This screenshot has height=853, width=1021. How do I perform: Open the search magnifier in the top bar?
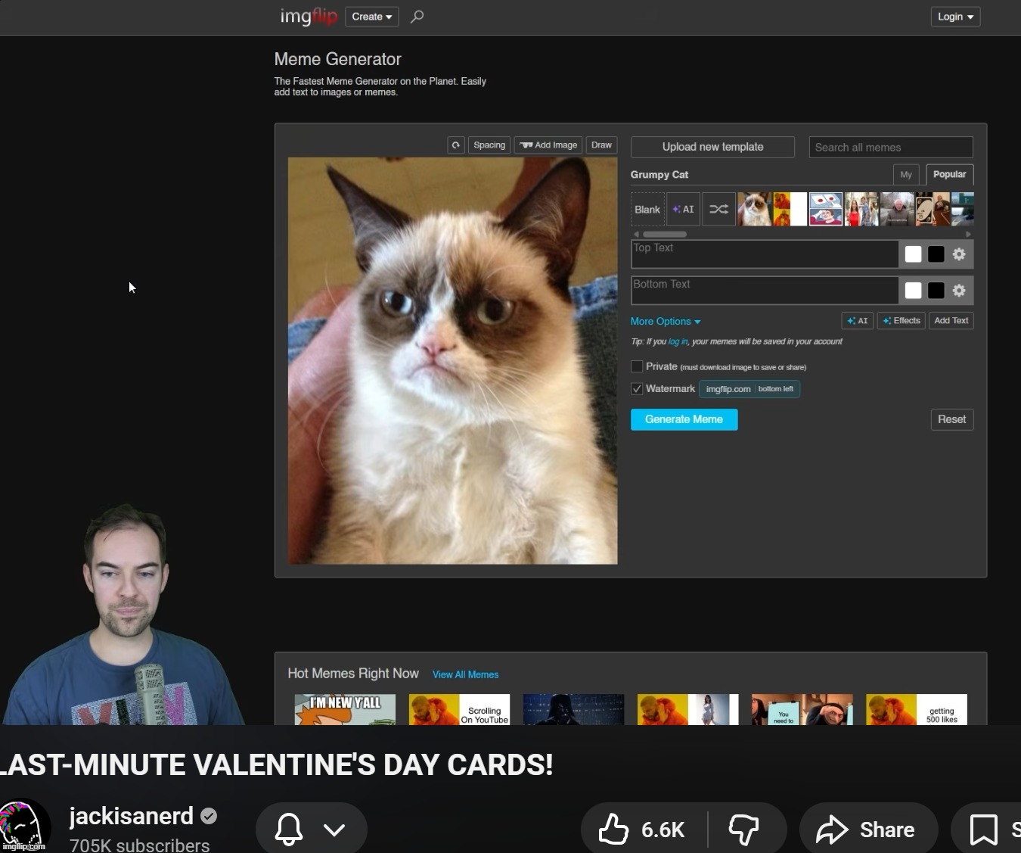tap(417, 16)
